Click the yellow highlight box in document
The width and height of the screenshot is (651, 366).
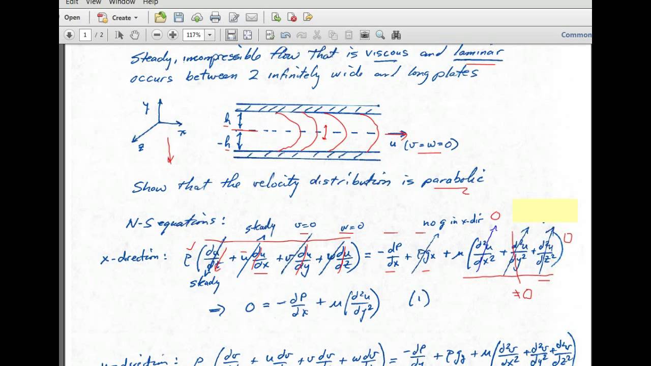pyautogui.click(x=545, y=210)
